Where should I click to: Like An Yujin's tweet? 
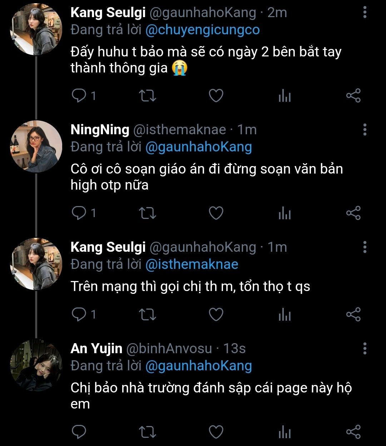pos(216,432)
